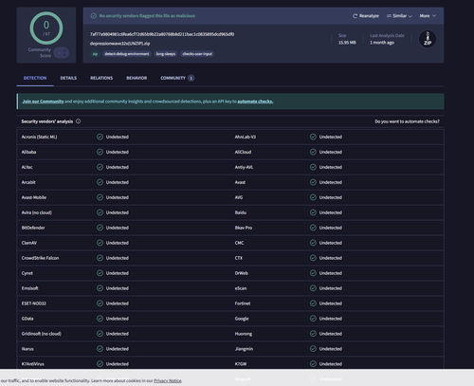
Task: Click Do you want to automate checks?
Action: pos(407,121)
